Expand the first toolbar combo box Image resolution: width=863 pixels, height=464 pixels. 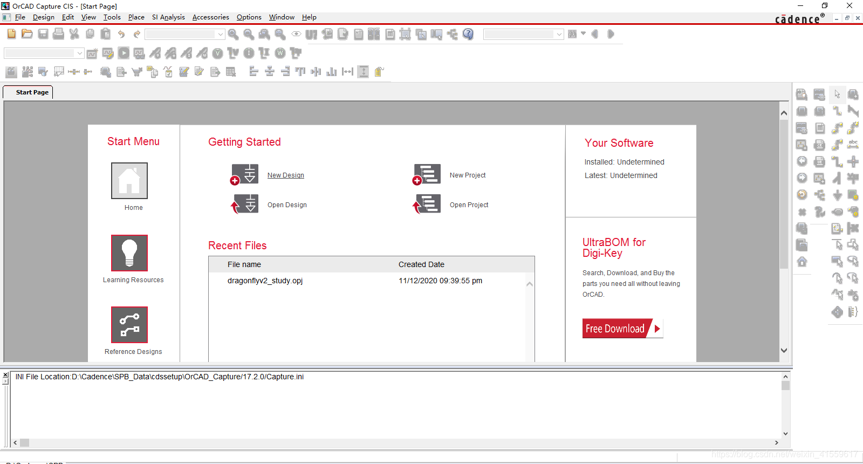point(221,34)
